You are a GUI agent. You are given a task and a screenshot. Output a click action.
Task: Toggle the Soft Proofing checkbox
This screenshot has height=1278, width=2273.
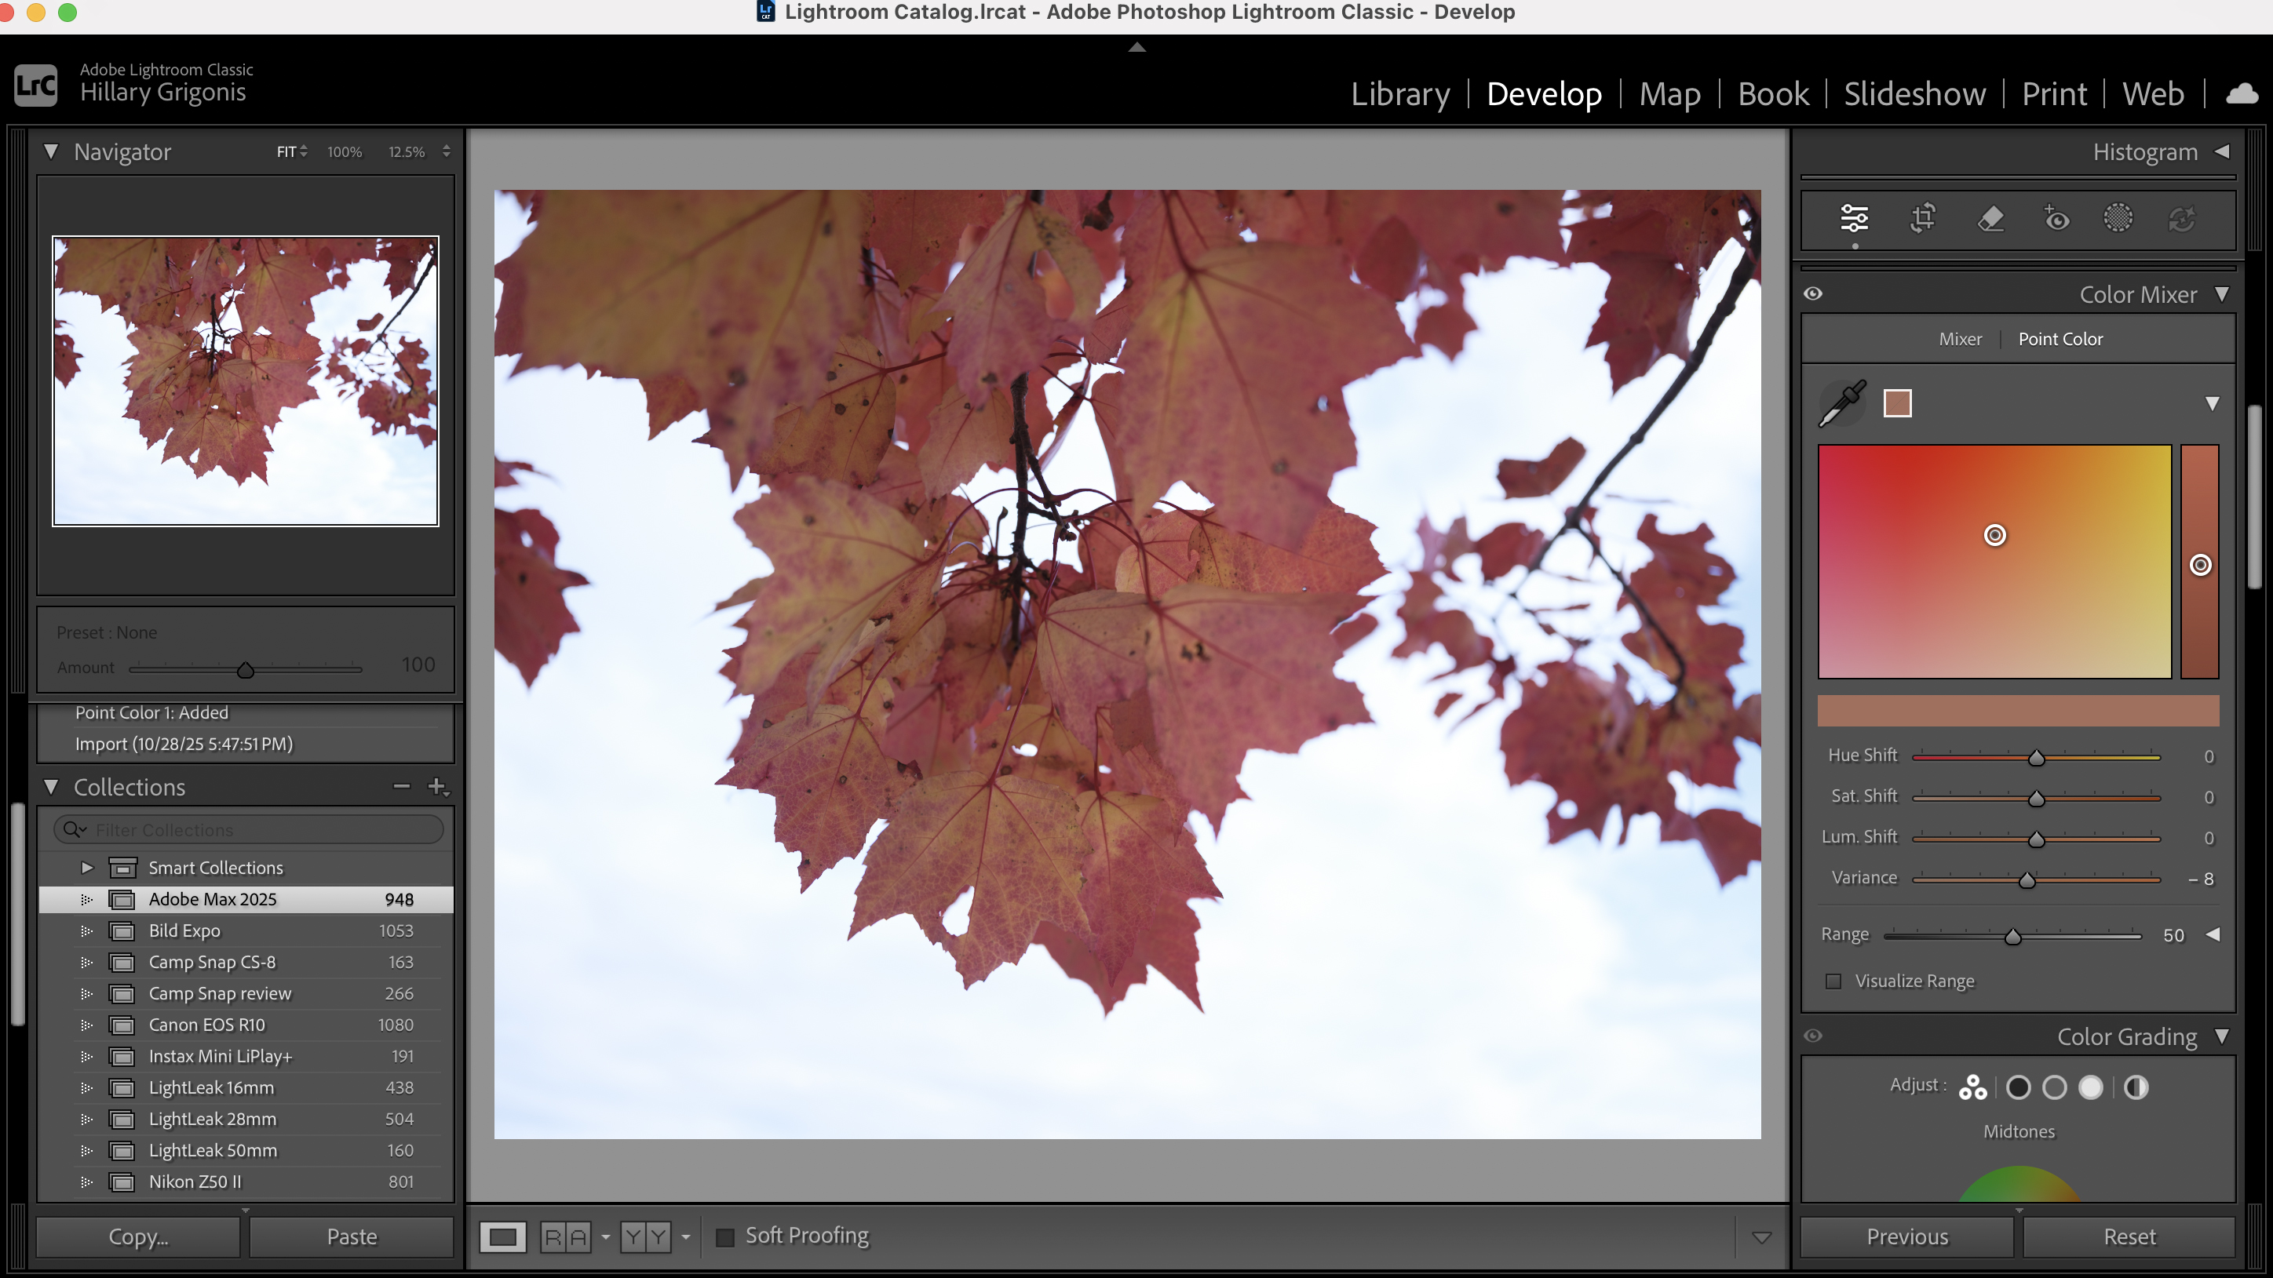(x=724, y=1236)
